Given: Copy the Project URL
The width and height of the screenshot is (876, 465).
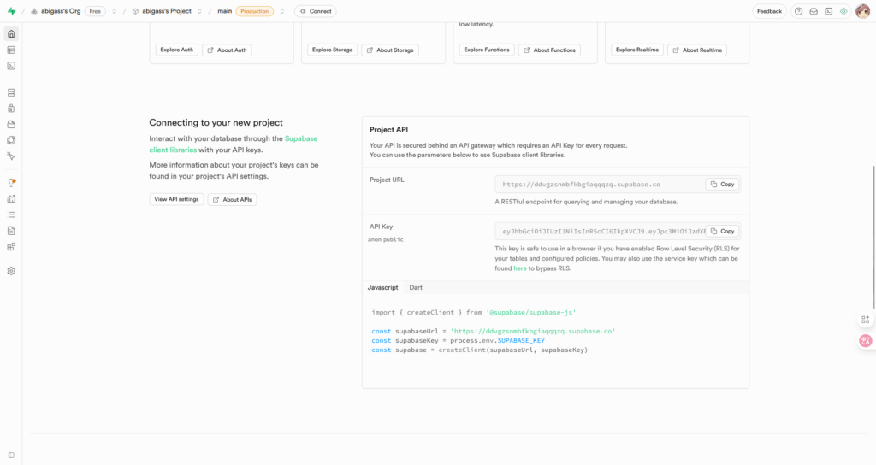Looking at the screenshot, I should [722, 185].
